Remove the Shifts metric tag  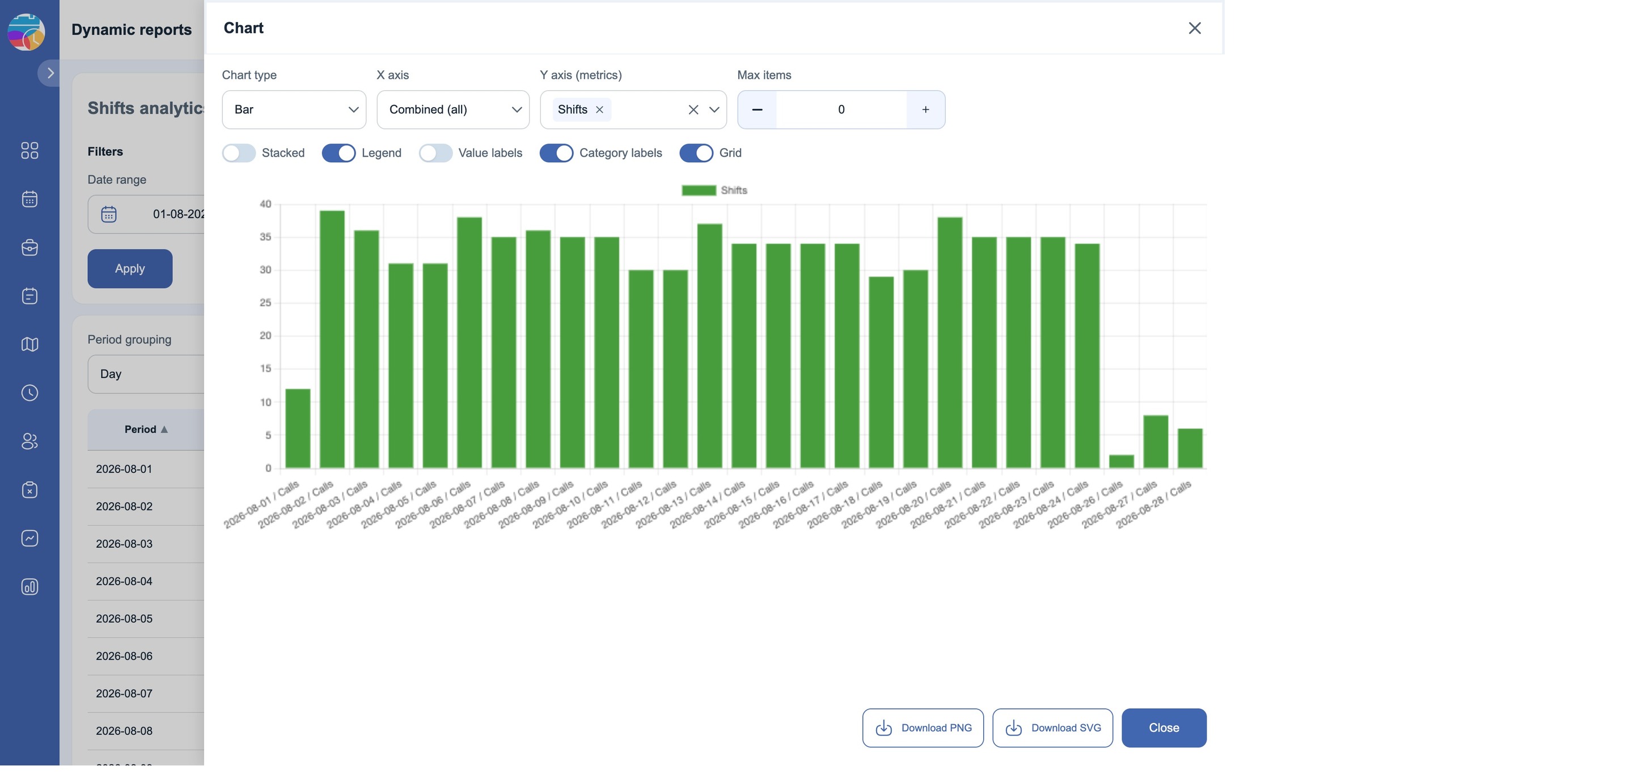click(600, 109)
